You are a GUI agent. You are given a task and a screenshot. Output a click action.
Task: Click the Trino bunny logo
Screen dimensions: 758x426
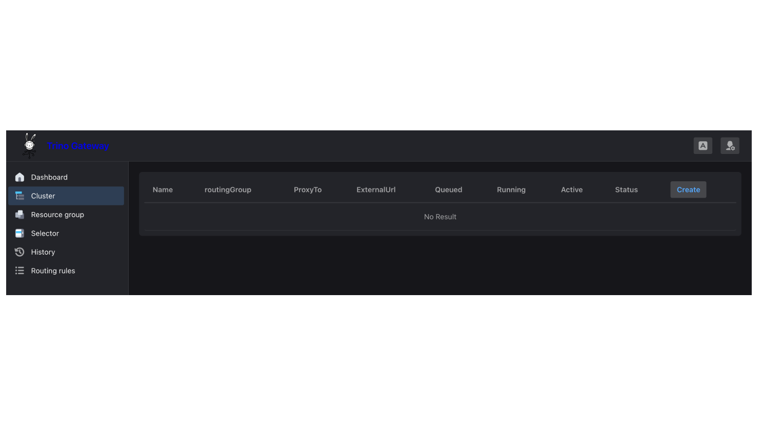(30, 146)
